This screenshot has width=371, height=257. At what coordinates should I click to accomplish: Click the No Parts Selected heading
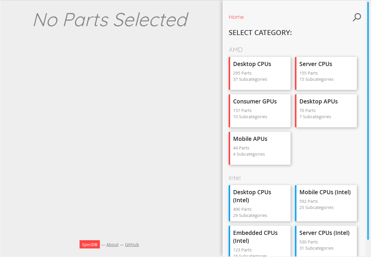coord(111,20)
